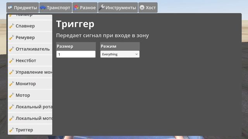
Task: Select the Инструменты tab
Action: [118, 8]
